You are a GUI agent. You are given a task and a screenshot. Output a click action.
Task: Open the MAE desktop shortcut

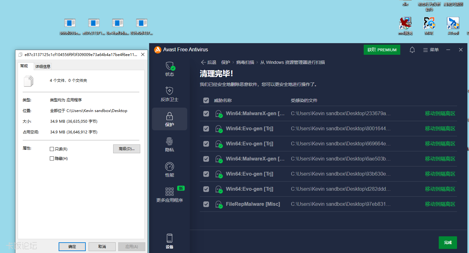[429, 26]
